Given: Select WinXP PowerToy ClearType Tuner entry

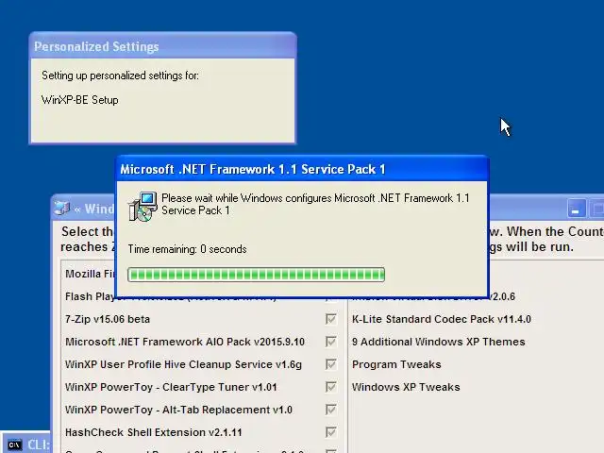Looking at the screenshot, I should [x=171, y=387].
